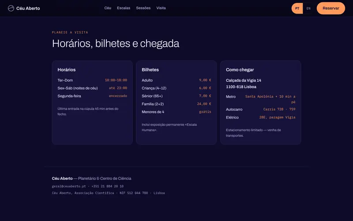The image size is (353, 221).
Task: Click the 'Estacionamento limitado' note
Action: [253, 133]
